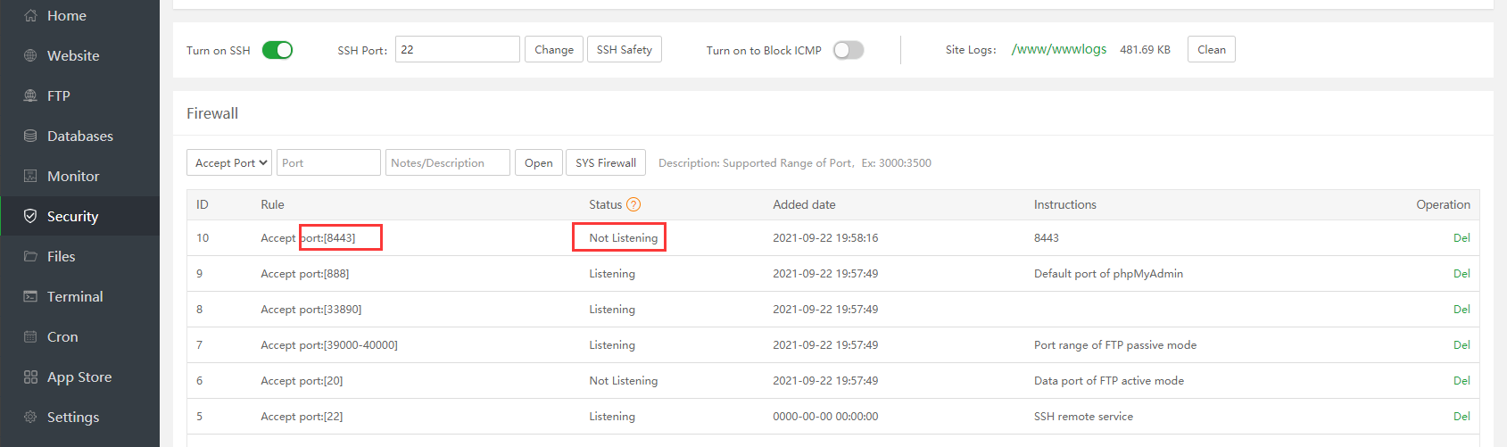Viewport: 1507px width, 447px height.
Task: Click the Files folder icon
Action: [30, 256]
